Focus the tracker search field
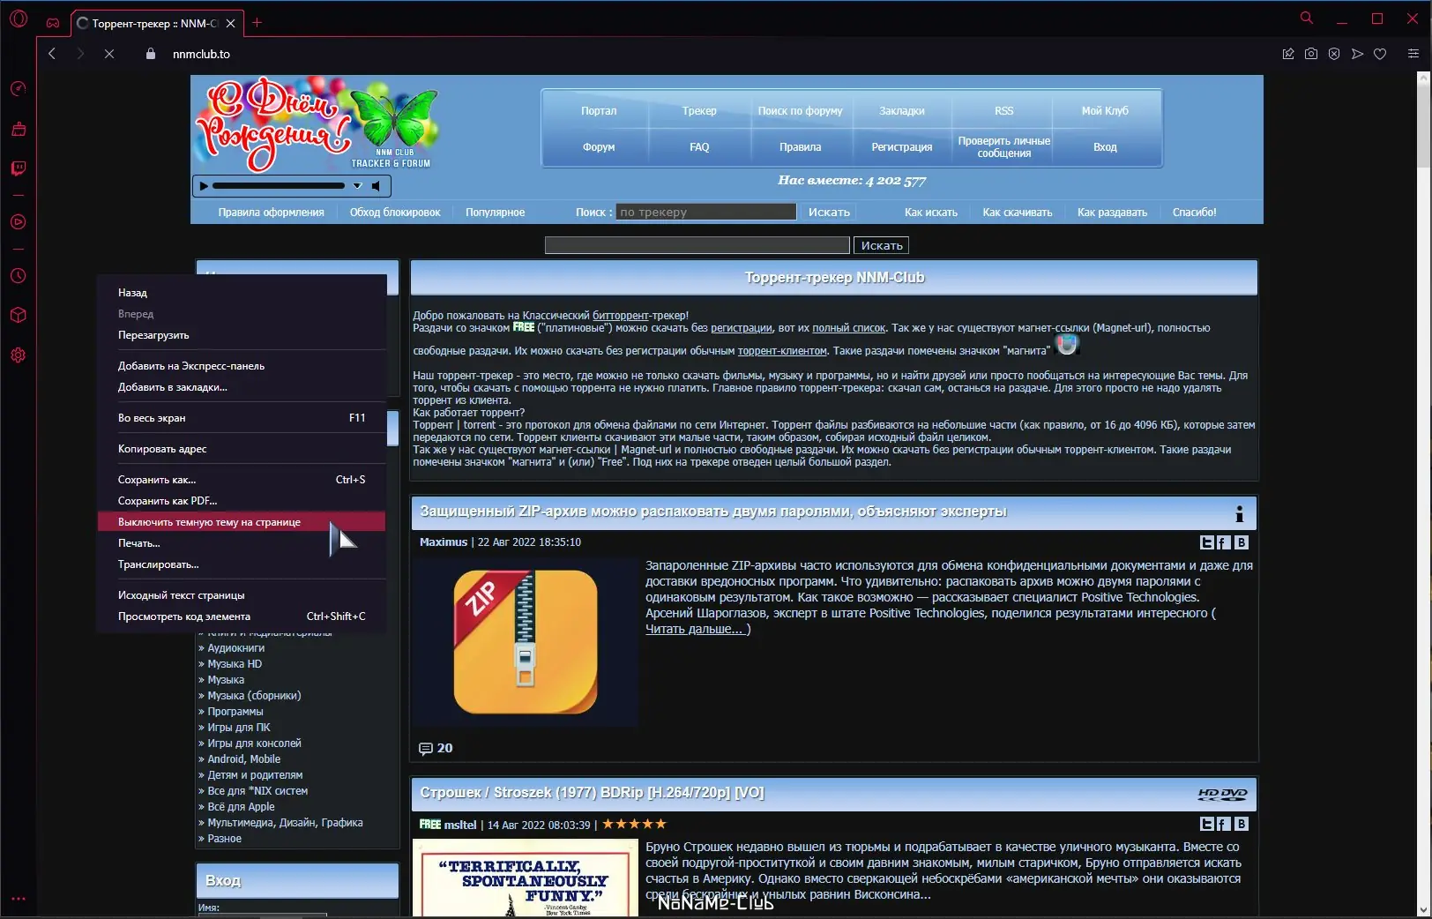The height and width of the screenshot is (919, 1432). point(706,212)
